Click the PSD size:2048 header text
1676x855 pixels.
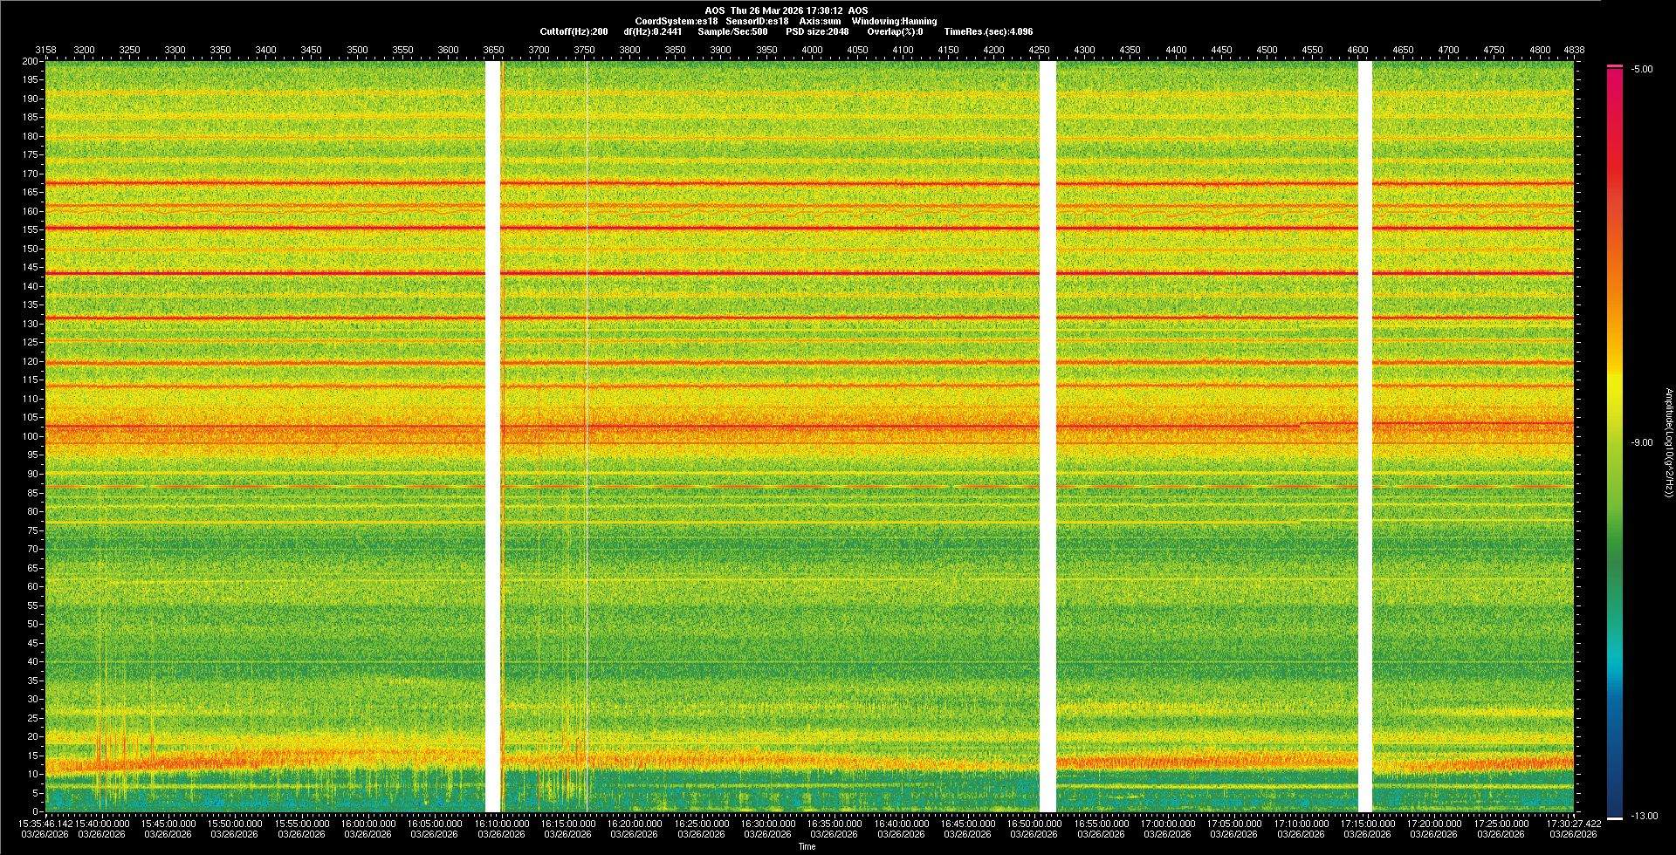pos(816,31)
